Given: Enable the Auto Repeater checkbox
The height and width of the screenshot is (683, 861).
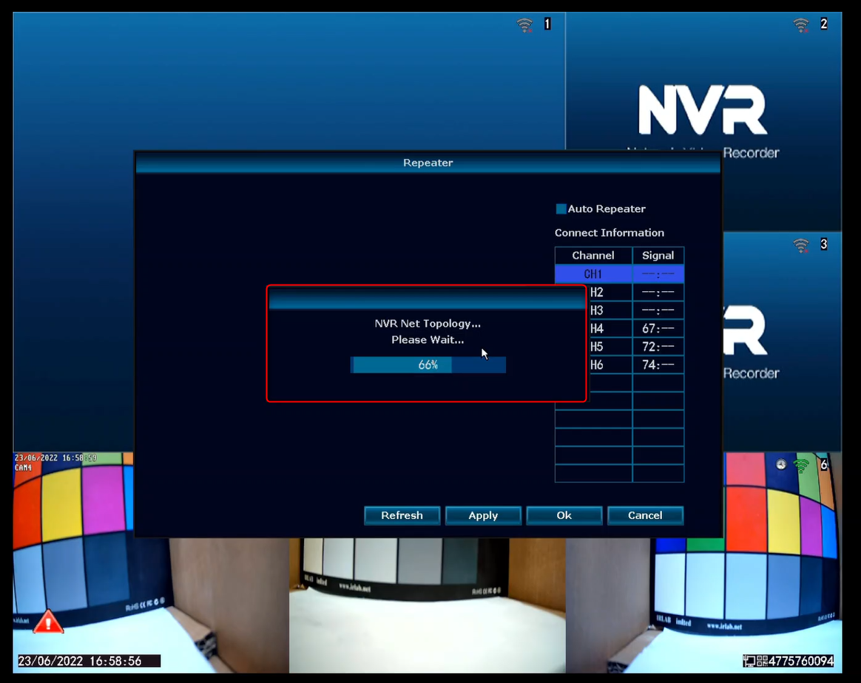Looking at the screenshot, I should pos(561,209).
